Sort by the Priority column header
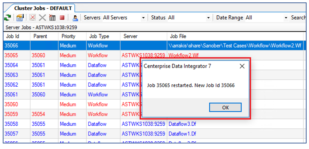 (68, 36)
